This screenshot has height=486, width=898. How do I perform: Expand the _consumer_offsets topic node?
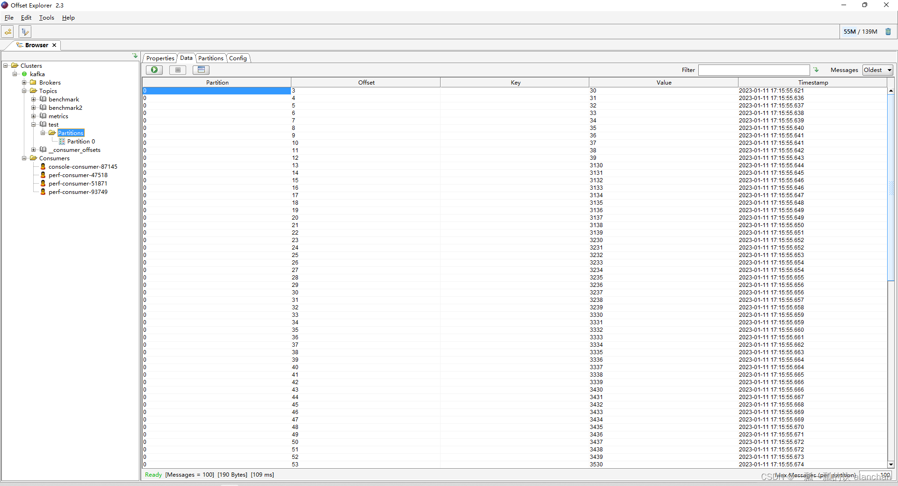coord(34,150)
